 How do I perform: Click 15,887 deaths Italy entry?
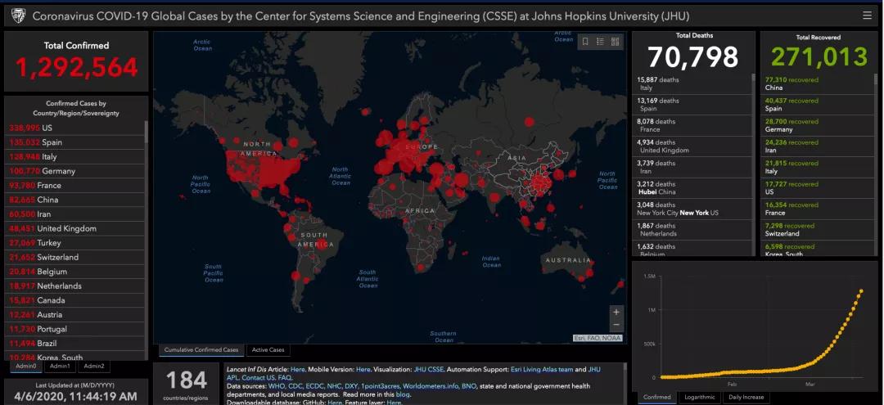click(x=691, y=84)
